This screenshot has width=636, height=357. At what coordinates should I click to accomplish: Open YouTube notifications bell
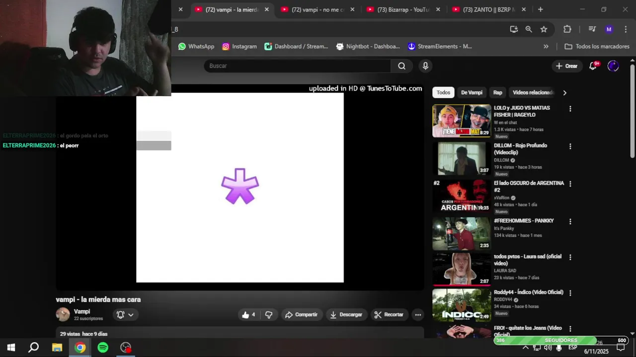593,66
